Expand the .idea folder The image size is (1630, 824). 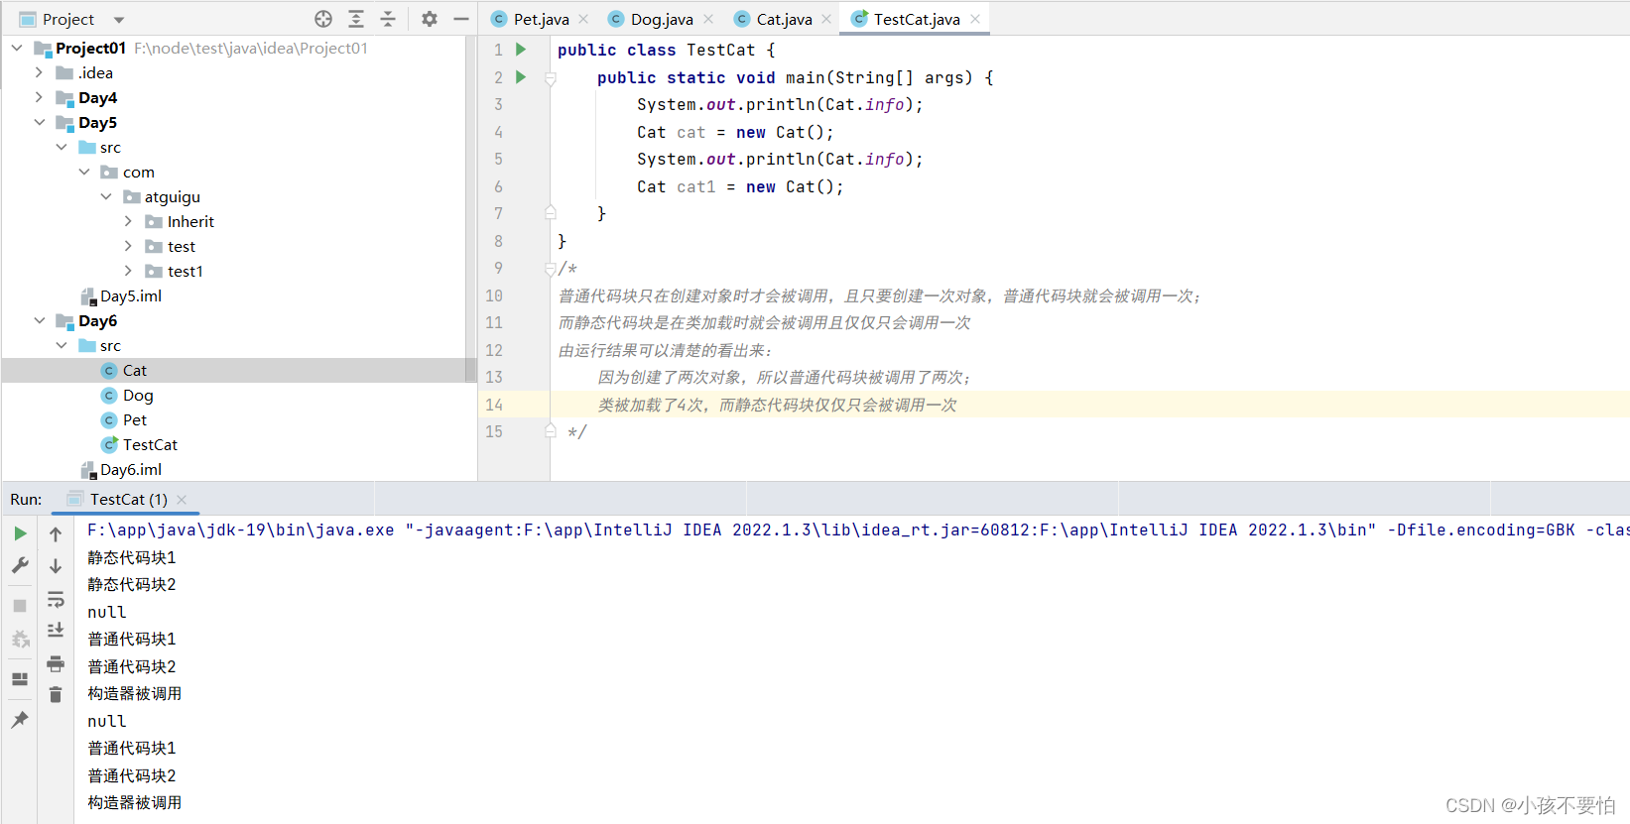[39, 72]
